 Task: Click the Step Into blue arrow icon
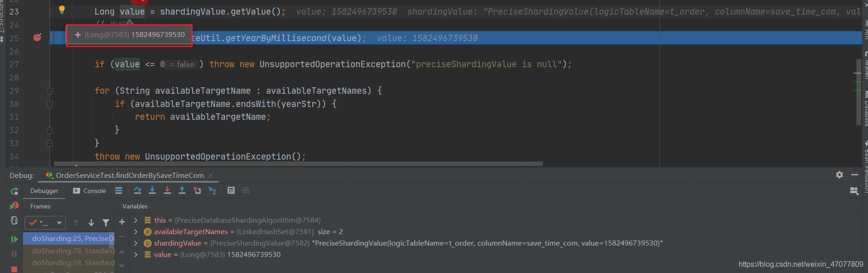tap(152, 190)
